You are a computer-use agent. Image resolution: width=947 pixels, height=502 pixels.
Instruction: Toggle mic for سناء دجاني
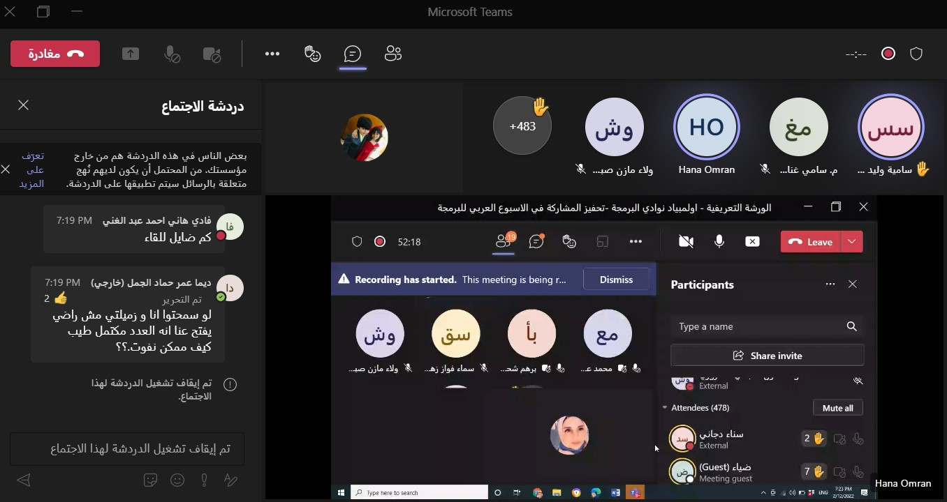(x=858, y=439)
